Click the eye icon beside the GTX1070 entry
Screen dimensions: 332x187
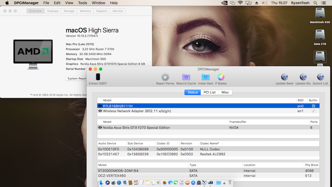click(100, 127)
